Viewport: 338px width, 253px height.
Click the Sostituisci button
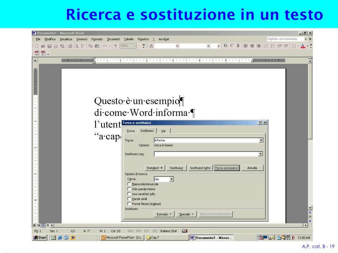point(176,168)
